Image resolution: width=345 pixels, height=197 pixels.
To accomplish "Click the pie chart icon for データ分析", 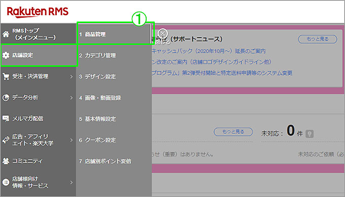I will click(x=6, y=98).
